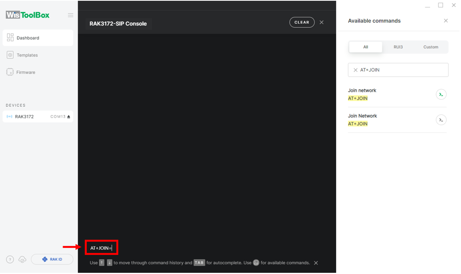Click the command search field
The width and height of the screenshot is (461, 274).
click(x=398, y=70)
